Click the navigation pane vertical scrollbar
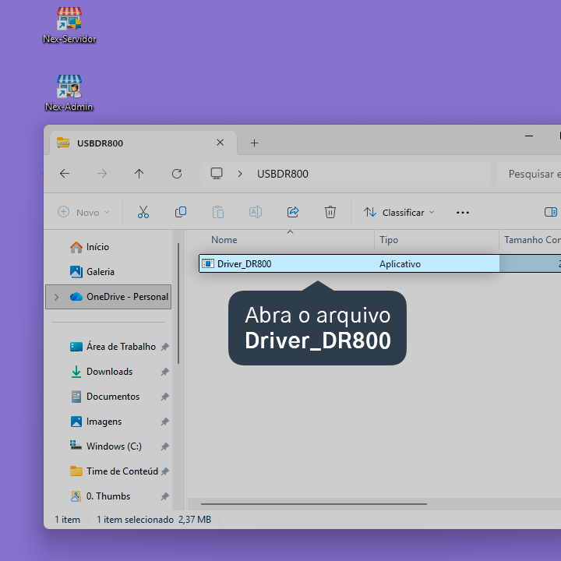Viewport: 561px width, 561px height. pyautogui.click(x=178, y=303)
